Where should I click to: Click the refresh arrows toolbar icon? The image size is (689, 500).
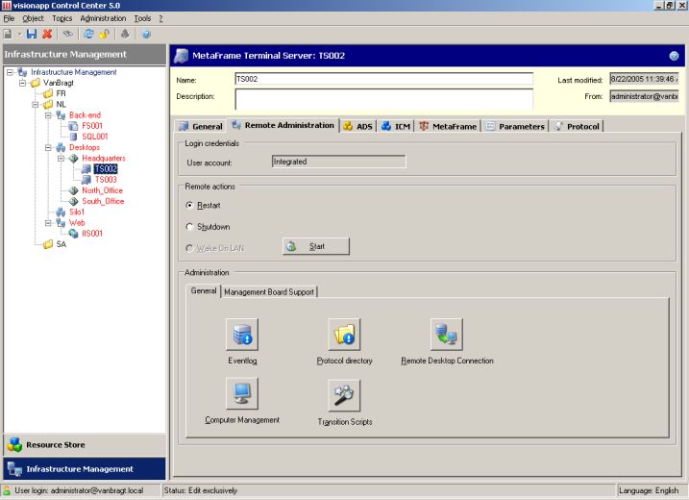click(88, 34)
